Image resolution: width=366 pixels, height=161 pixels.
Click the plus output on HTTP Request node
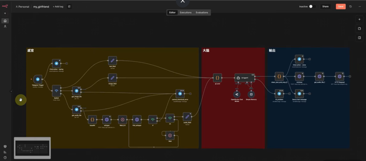(x=350, y=76)
